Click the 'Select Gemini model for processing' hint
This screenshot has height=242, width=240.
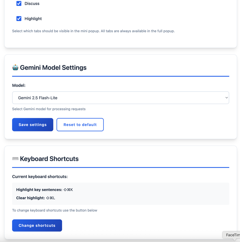[49, 109]
